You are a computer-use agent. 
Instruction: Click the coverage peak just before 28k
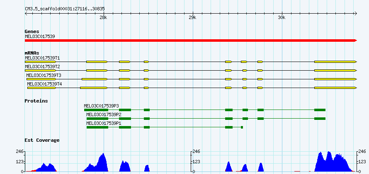[x=97, y=163]
